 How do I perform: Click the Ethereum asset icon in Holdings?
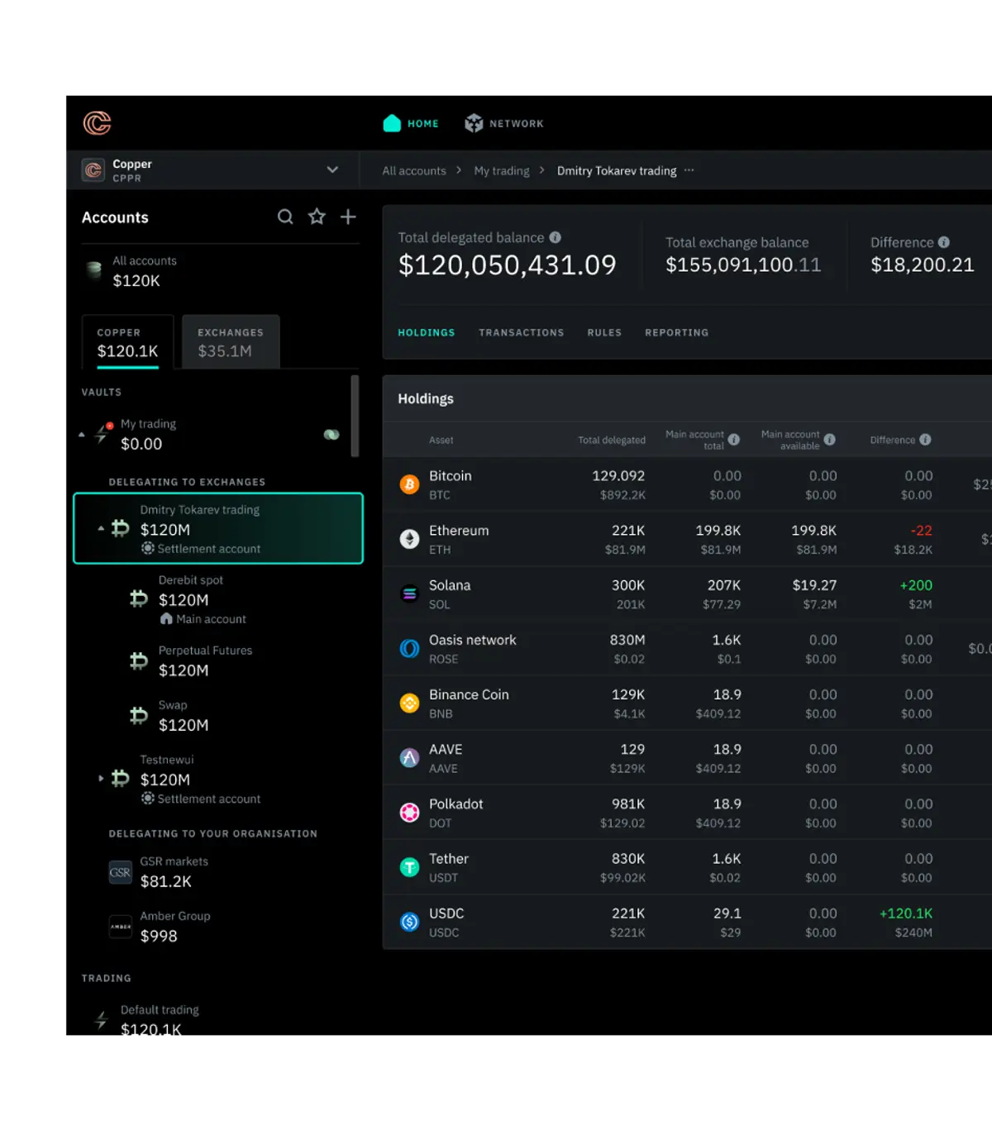click(x=409, y=539)
